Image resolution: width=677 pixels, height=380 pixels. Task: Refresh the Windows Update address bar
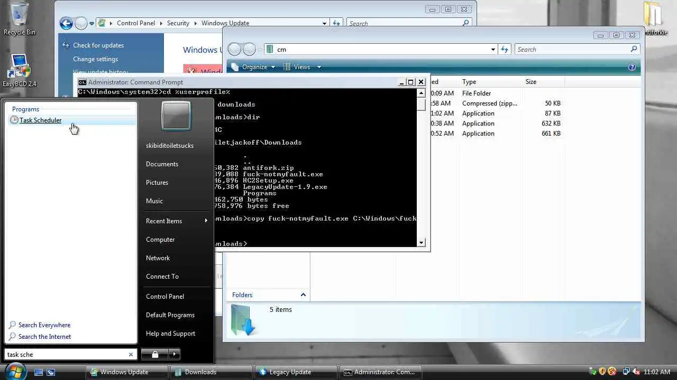point(336,23)
